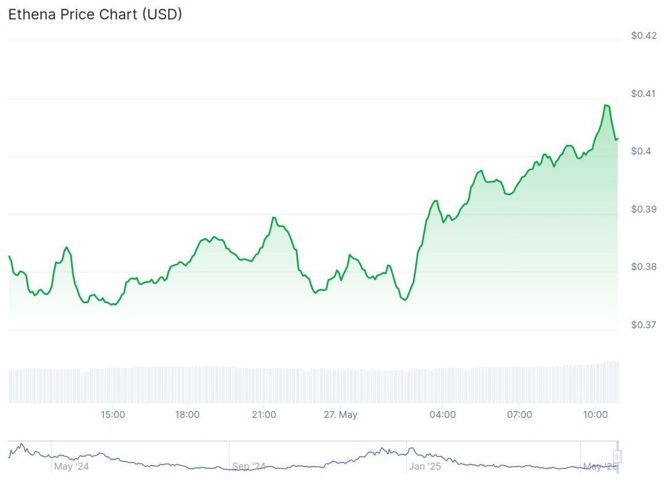
Task: Click the volume bars below the 21:00 label area
Action: (264, 386)
